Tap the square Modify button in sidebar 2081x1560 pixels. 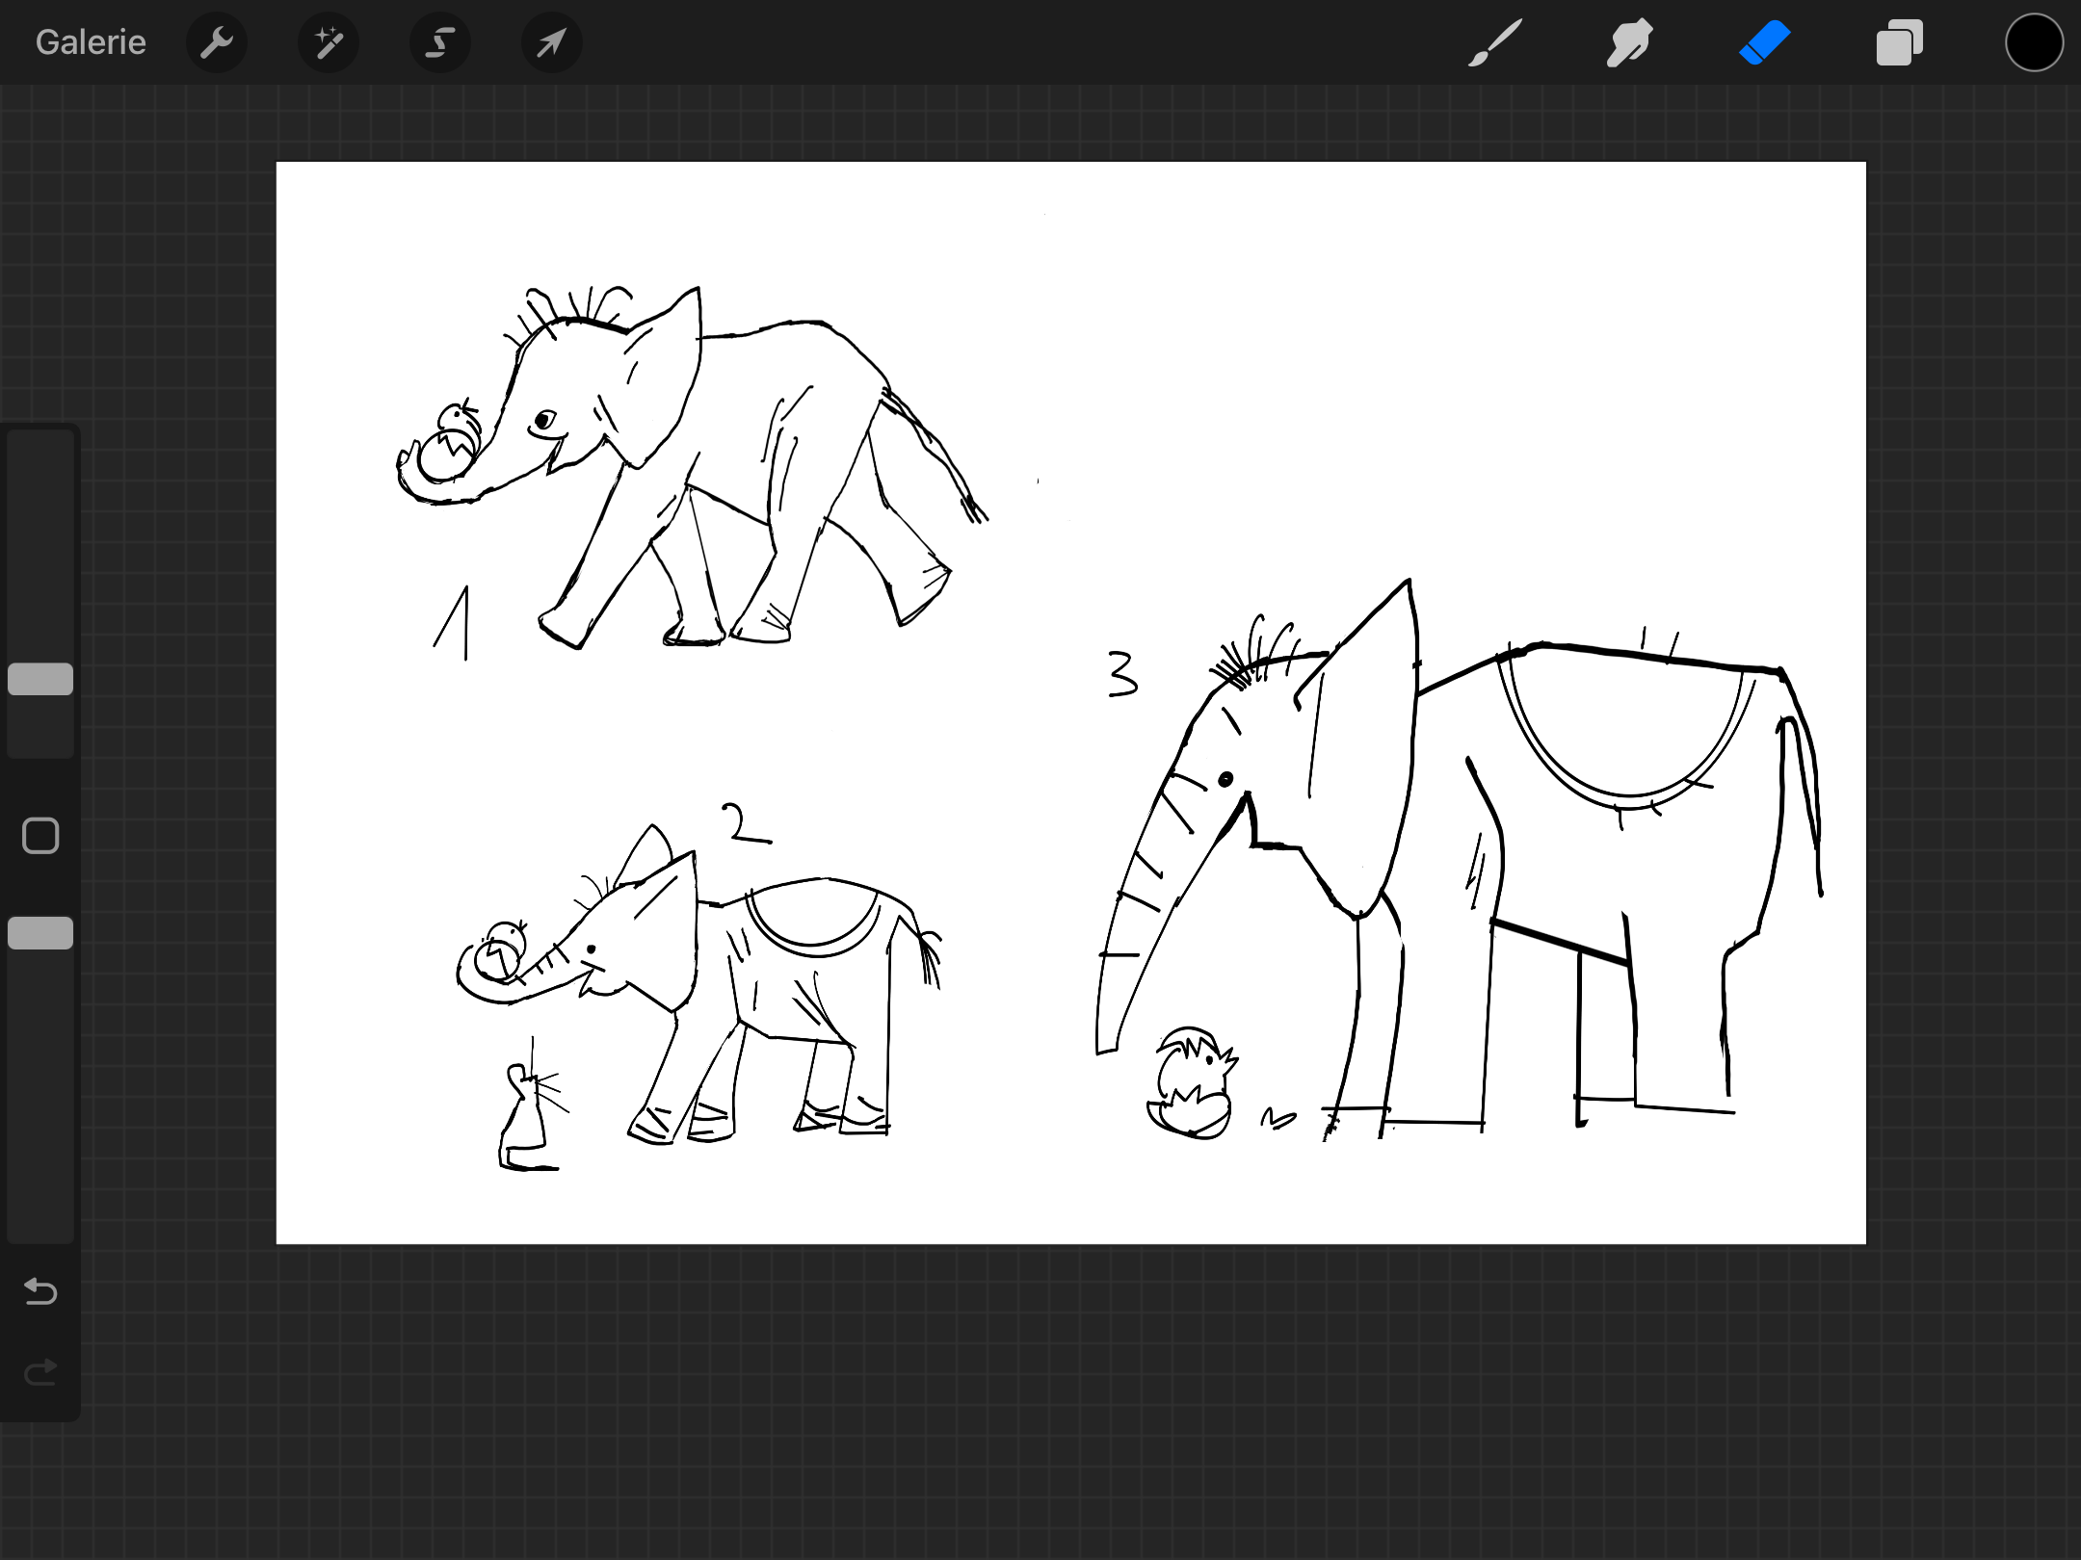click(40, 836)
